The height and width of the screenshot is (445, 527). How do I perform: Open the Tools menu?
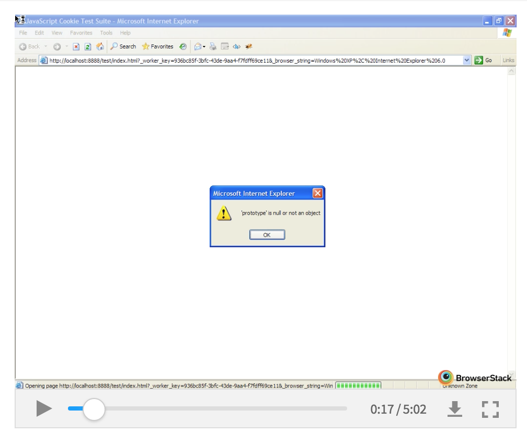(x=106, y=32)
